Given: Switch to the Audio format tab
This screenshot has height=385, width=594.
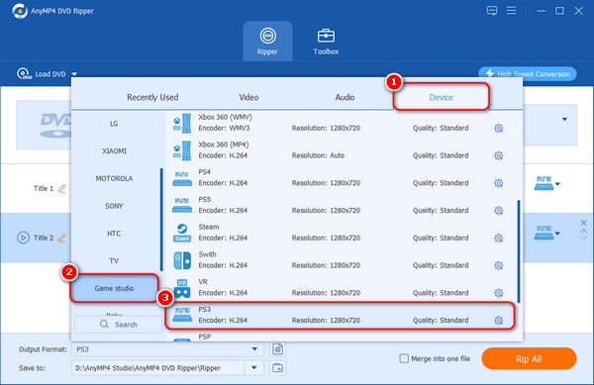Looking at the screenshot, I should click(345, 97).
